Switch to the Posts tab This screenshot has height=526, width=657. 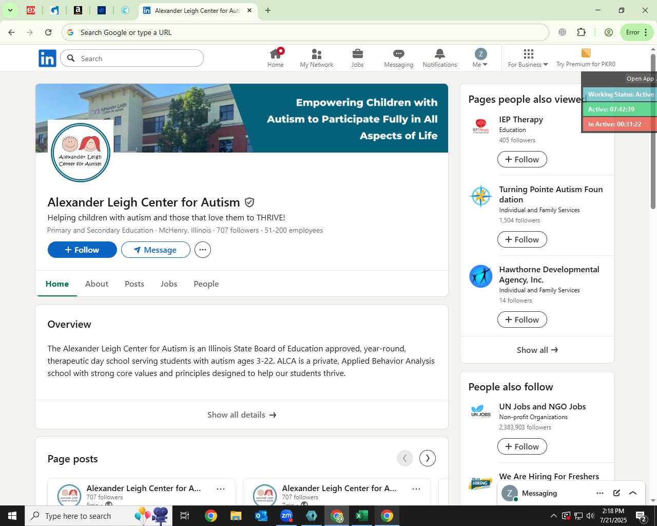(134, 284)
